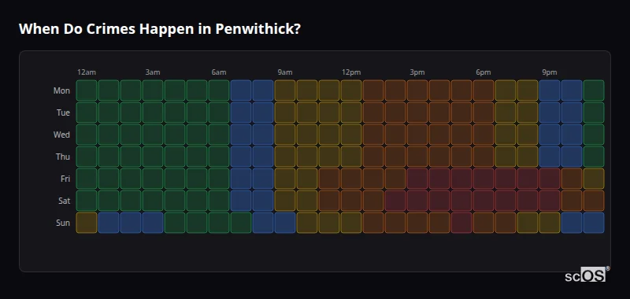Click the '3am' column header
630x299 pixels.
(x=153, y=72)
